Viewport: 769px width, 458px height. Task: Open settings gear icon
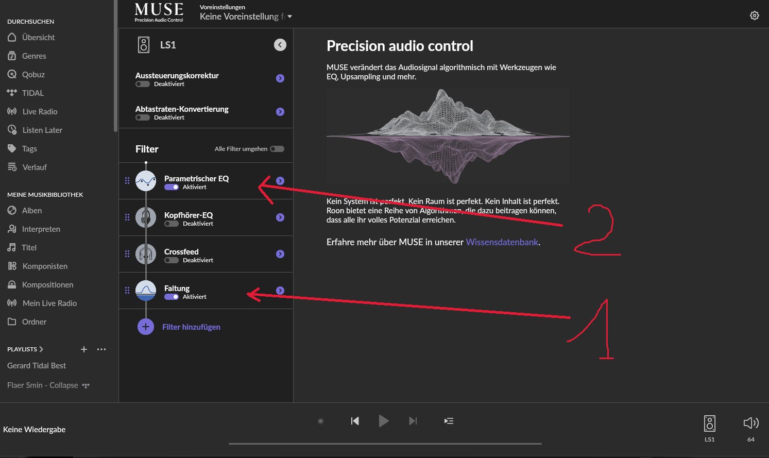point(755,15)
